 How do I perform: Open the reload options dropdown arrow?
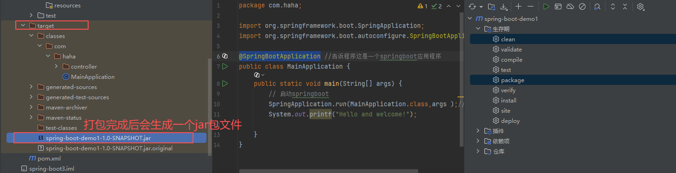pos(481,6)
